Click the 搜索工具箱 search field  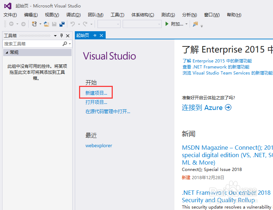coord(33,44)
